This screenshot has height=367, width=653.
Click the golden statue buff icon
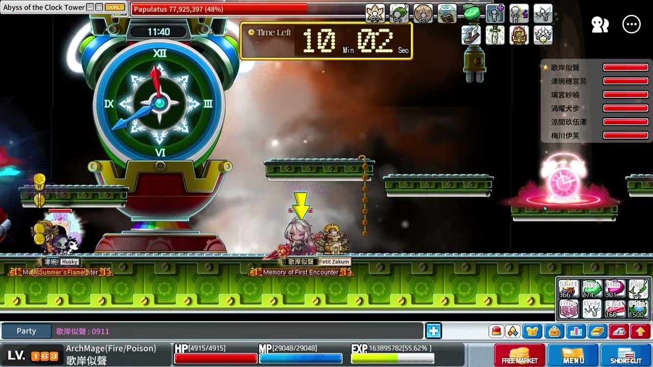tap(519, 35)
